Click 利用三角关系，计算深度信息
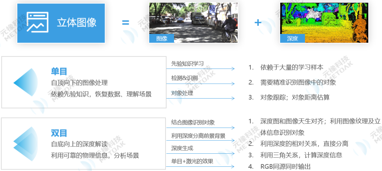 tap(301, 155)
